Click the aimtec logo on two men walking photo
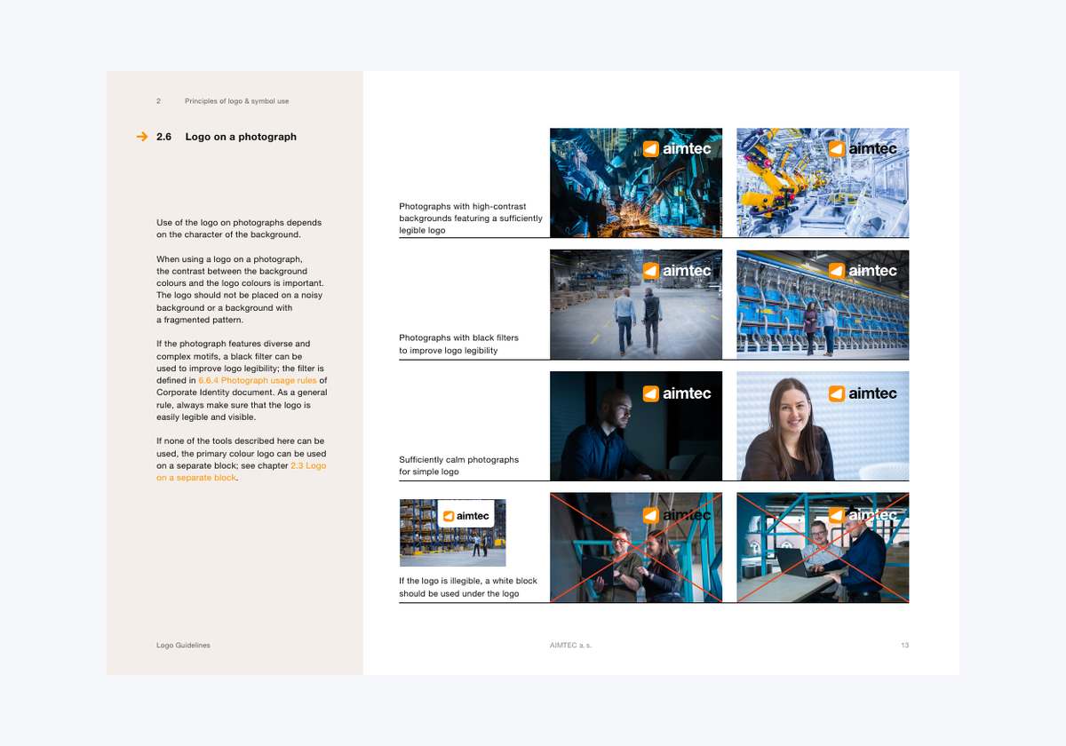The image size is (1066, 746). click(x=677, y=270)
